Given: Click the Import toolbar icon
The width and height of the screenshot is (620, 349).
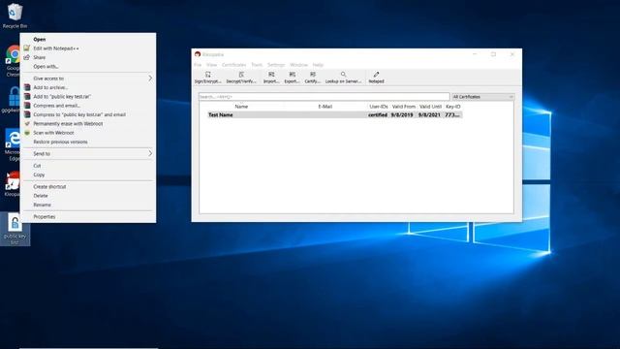Looking at the screenshot, I should coord(271,78).
